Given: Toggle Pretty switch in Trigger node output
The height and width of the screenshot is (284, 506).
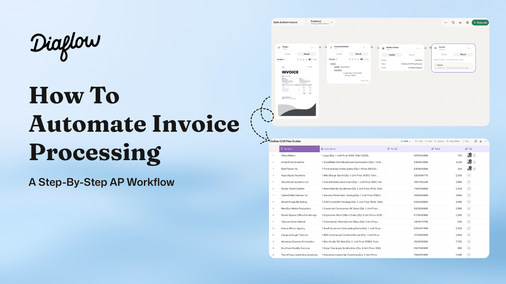Looking at the screenshot, I should pyautogui.click(x=310, y=60).
